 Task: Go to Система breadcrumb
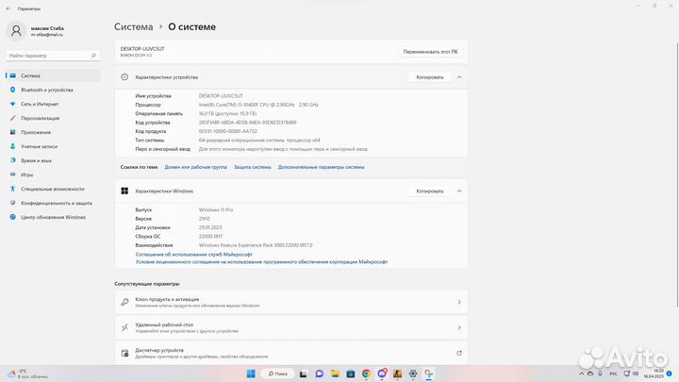[133, 26]
